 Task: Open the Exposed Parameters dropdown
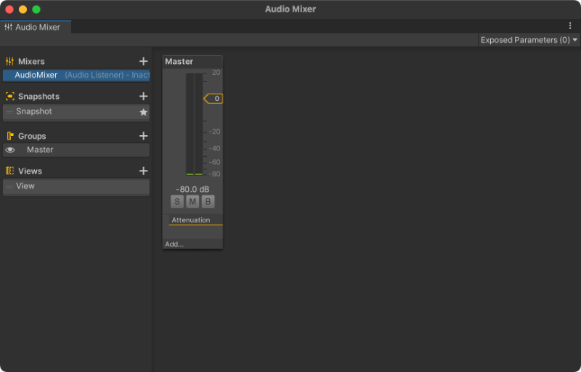coord(529,40)
